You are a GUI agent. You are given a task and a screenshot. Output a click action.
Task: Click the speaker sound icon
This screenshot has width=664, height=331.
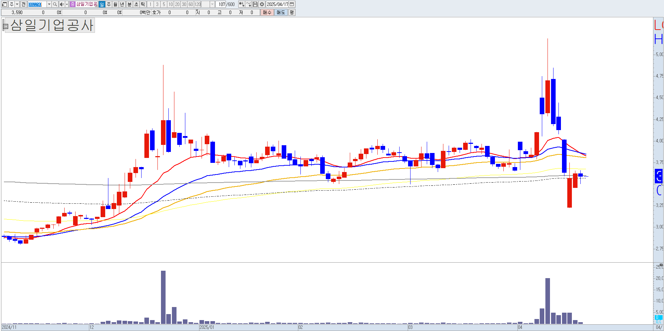pyautogui.click(x=62, y=4)
